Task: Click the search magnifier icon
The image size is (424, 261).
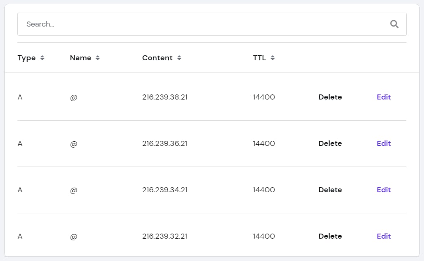Action: pos(394,24)
